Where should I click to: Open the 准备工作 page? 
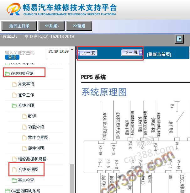(x=26, y=95)
